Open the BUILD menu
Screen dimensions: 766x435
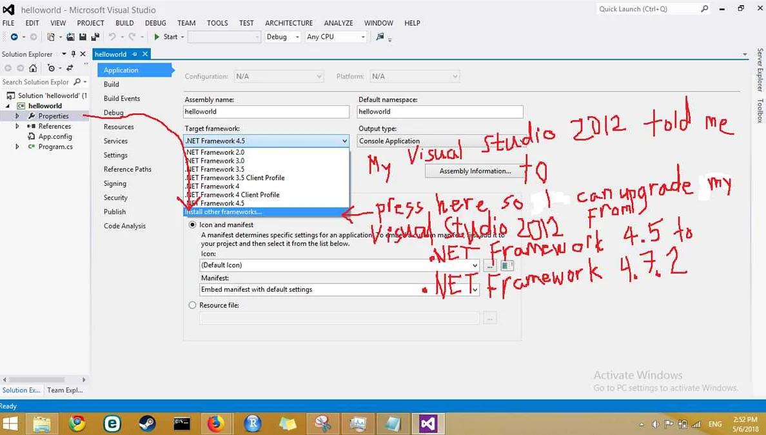click(124, 23)
